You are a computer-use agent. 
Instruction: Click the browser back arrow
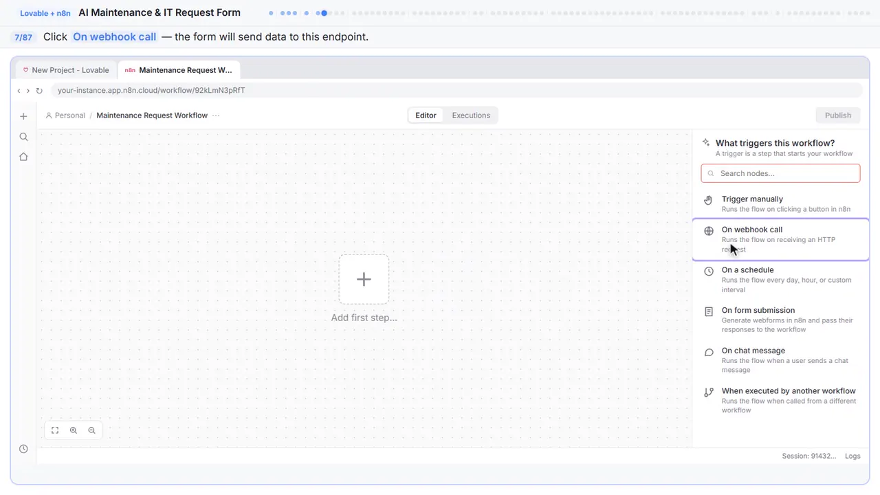(19, 91)
